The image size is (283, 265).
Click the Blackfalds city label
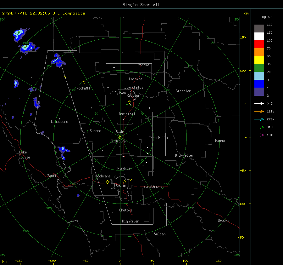(134, 87)
